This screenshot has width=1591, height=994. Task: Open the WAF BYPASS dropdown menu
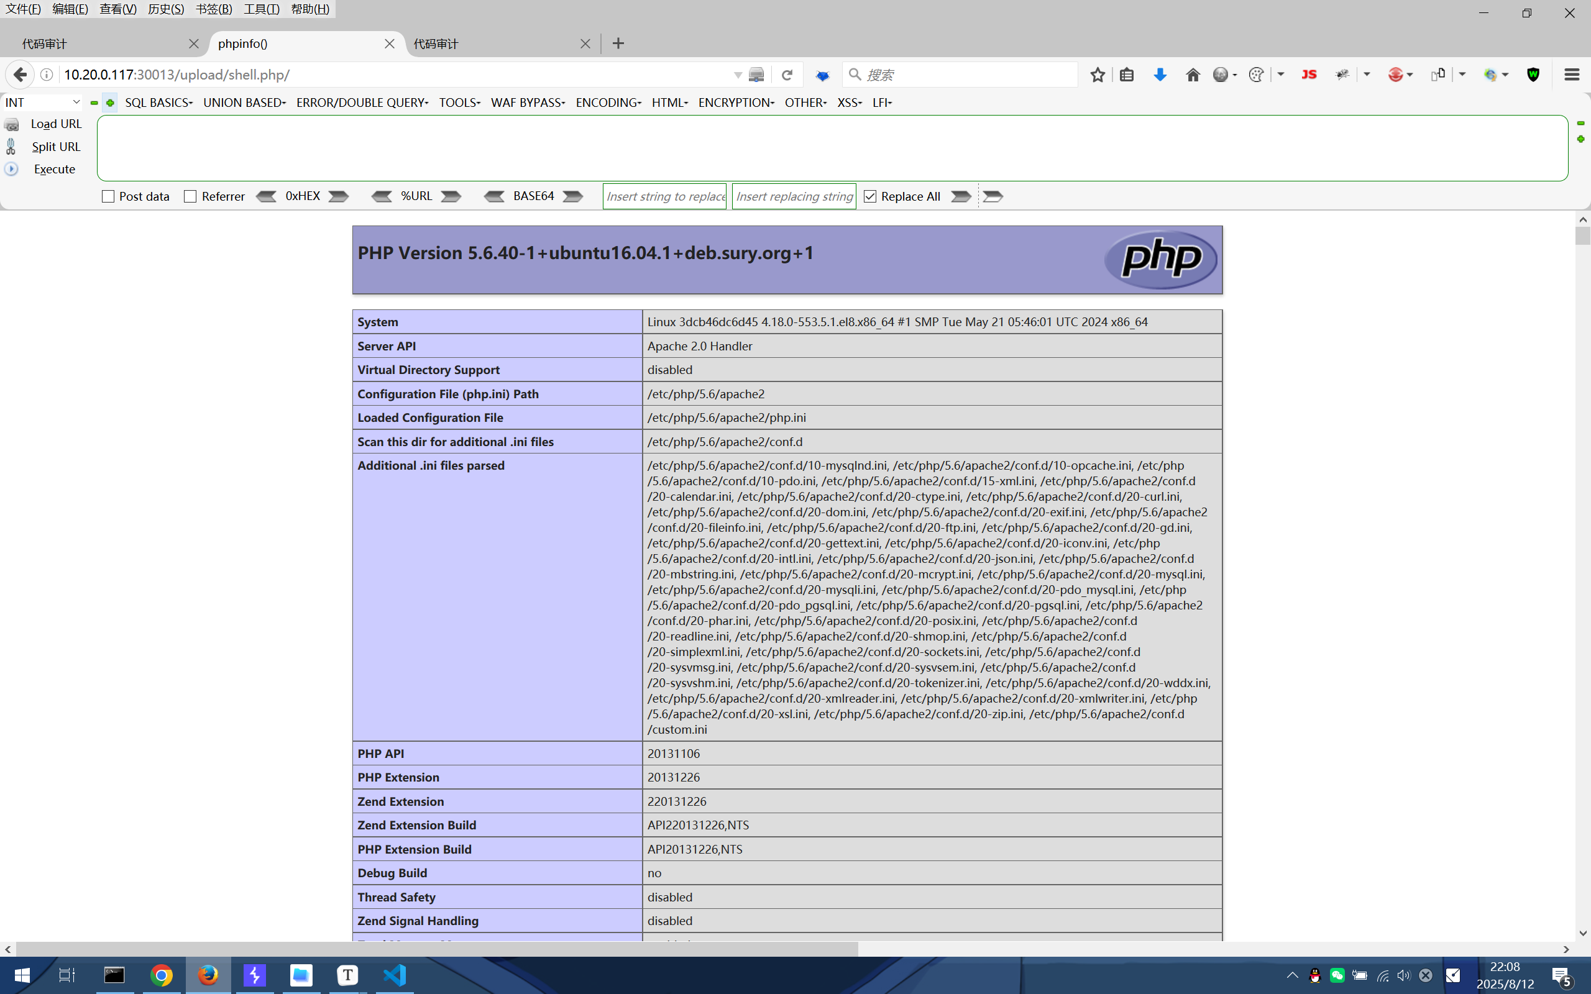coord(527,103)
